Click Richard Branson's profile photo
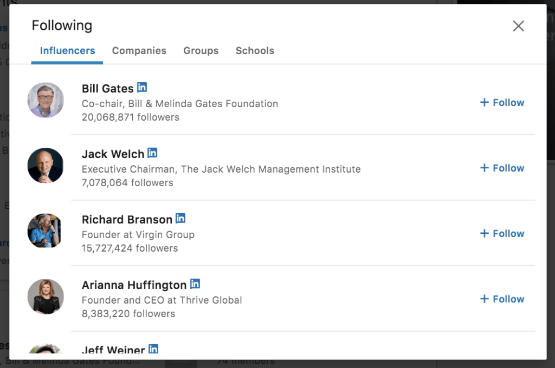The image size is (555, 368). coord(46,231)
